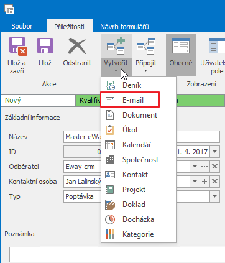Image resolution: width=225 pixels, height=263 pixels.
Task: Click the Typ label
Action: pyautogui.click(x=14, y=196)
